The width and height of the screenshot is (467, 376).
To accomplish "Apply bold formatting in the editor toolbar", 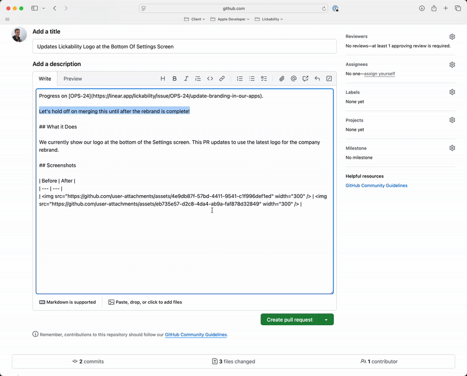I will point(175,79).
